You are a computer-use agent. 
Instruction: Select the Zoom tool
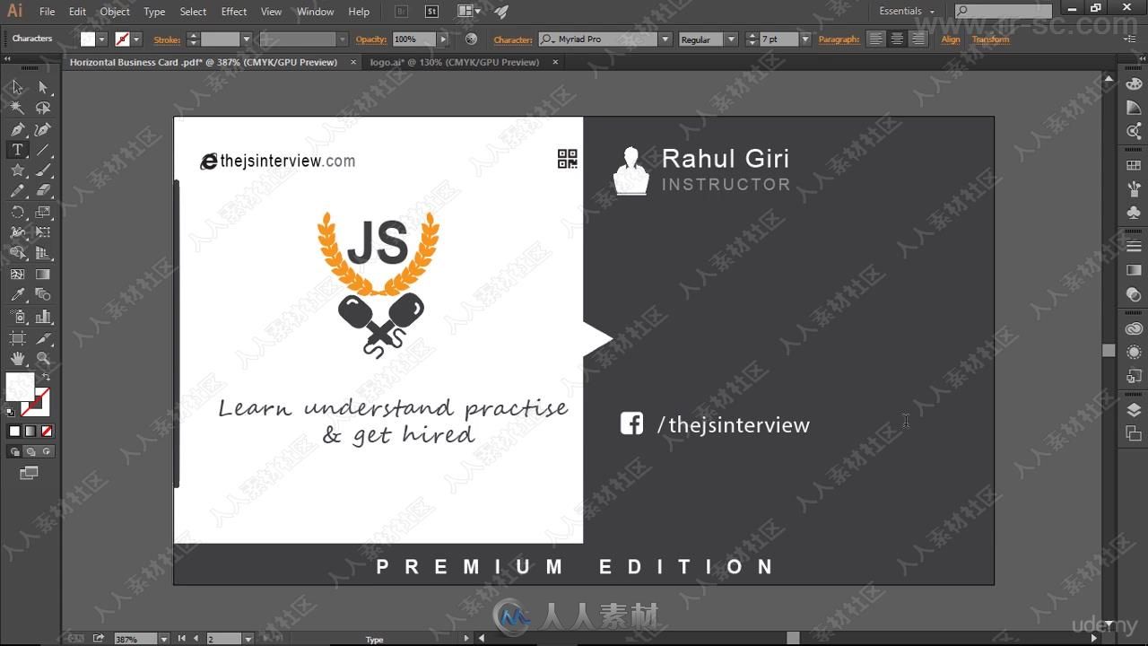point(43,359)
